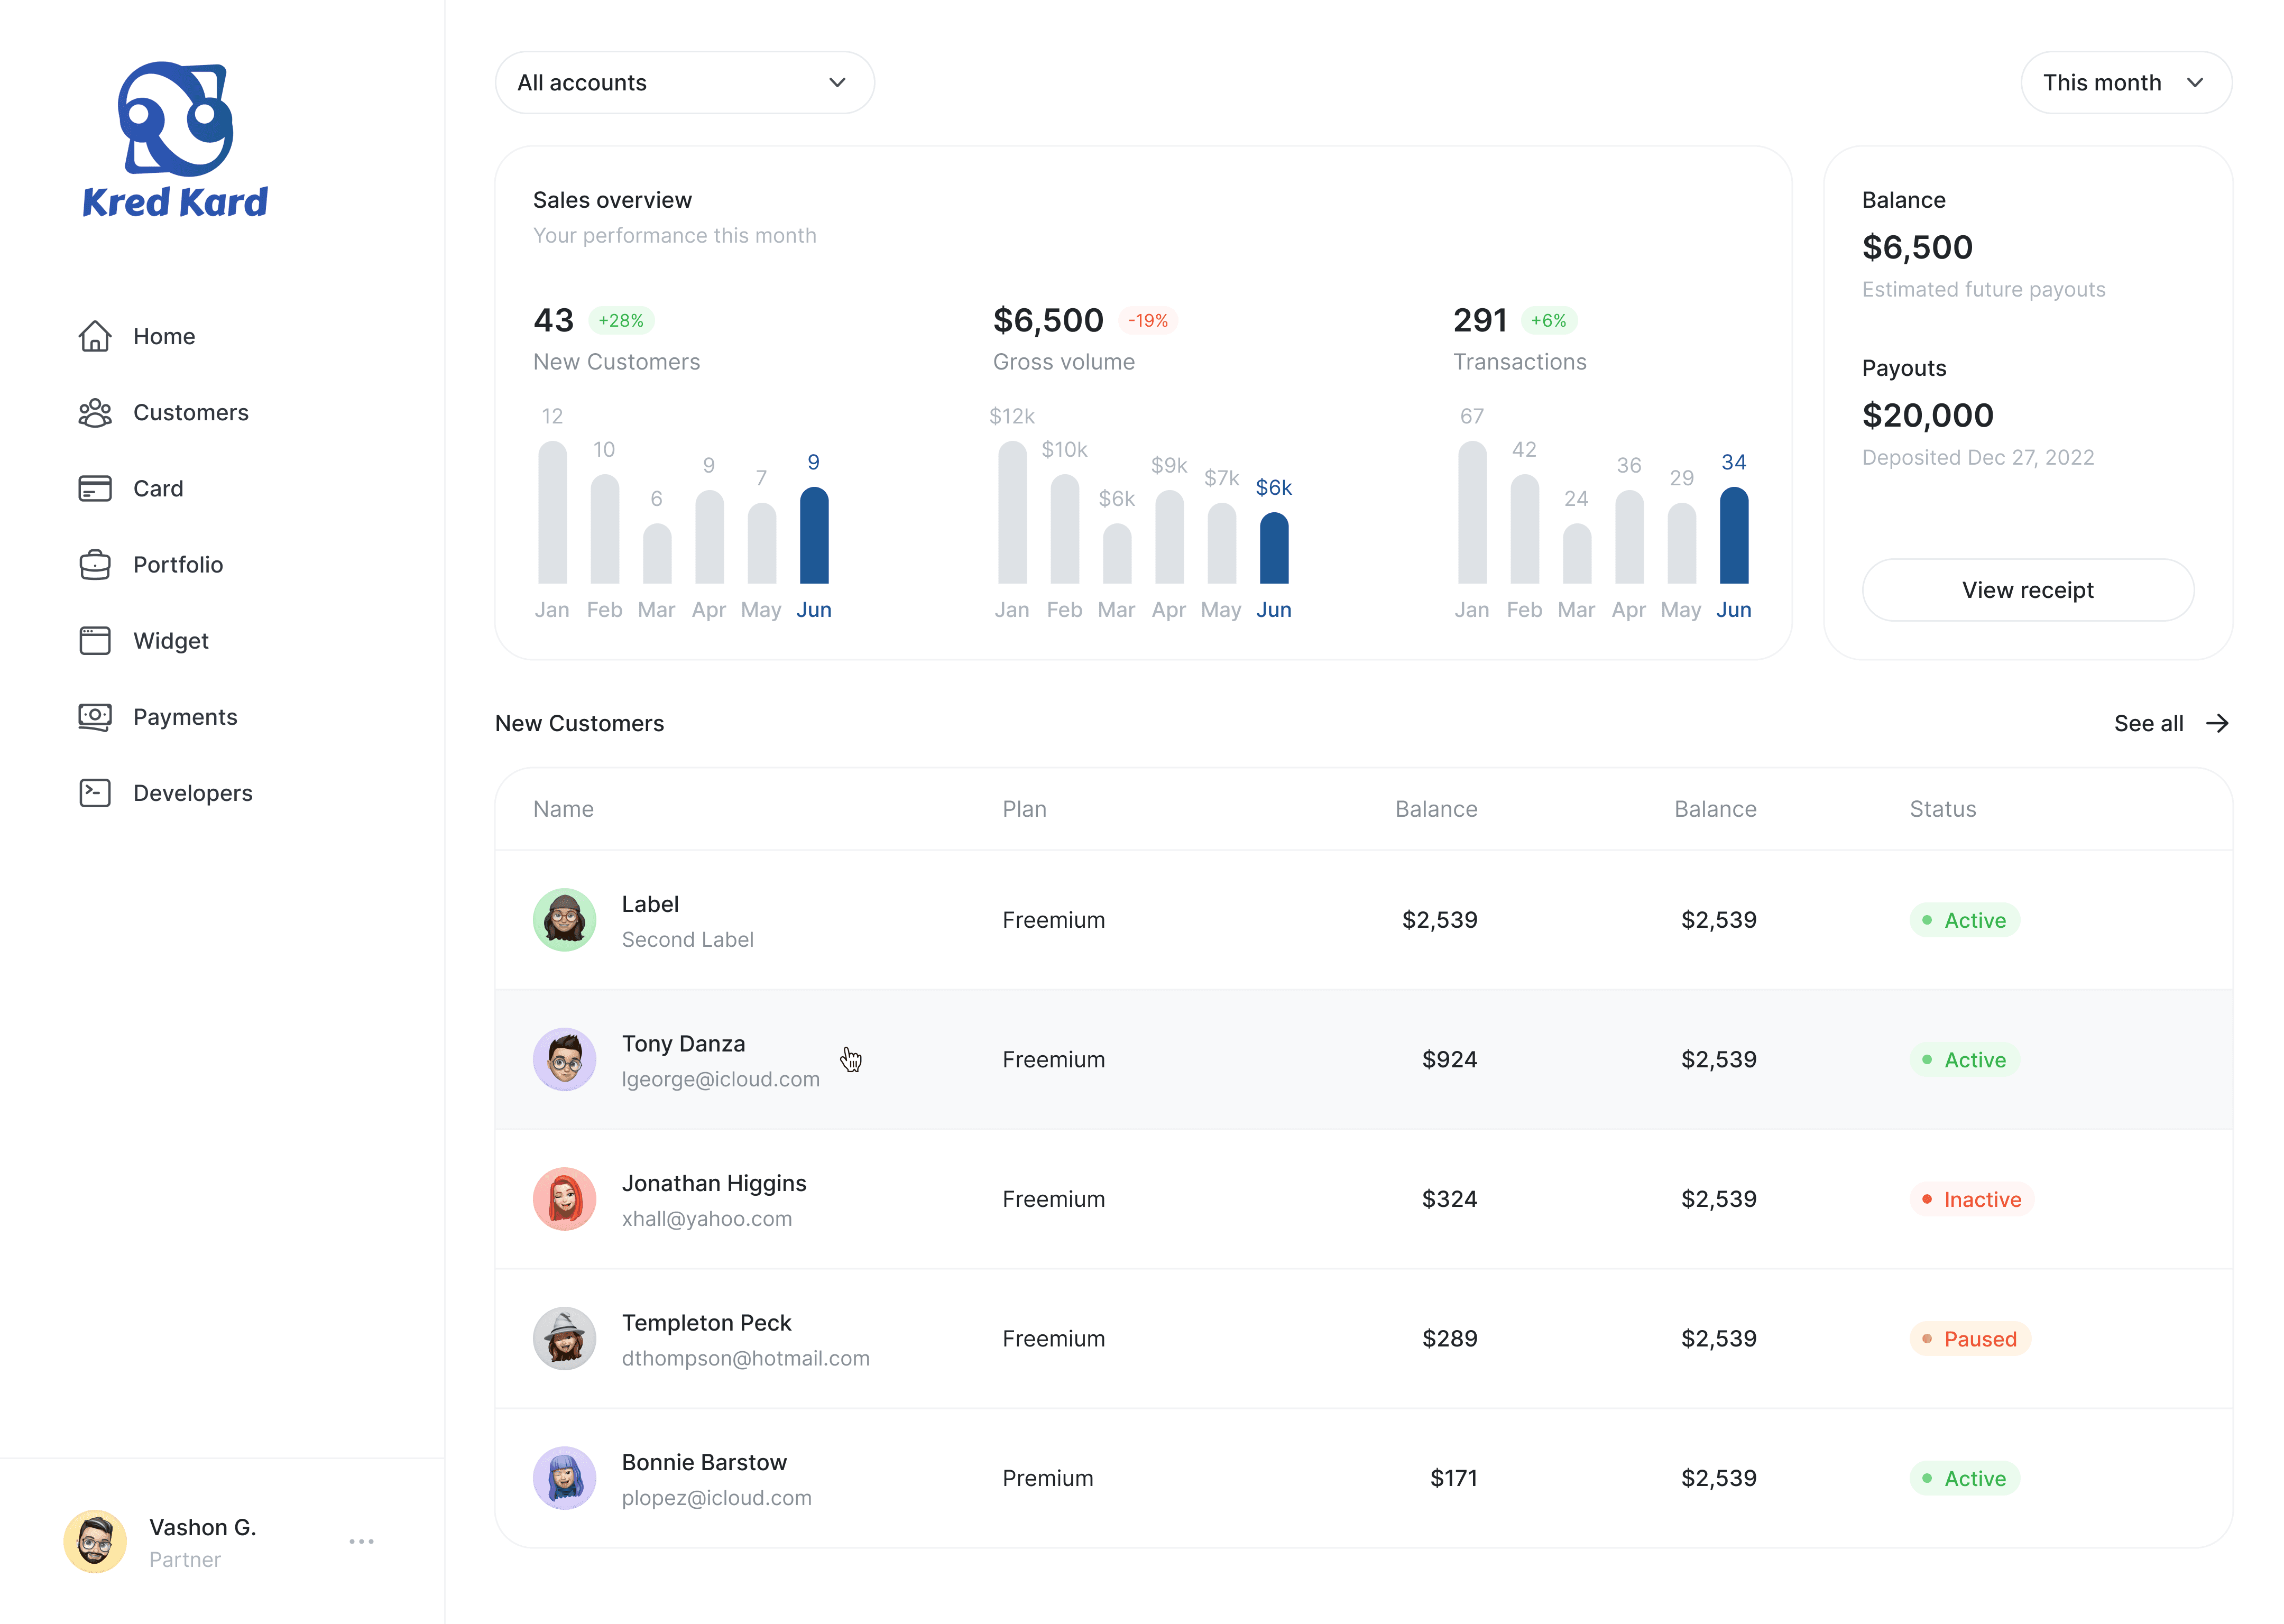Expand the All accounts dropdown
Viewport: 2284px width, 1624px height.
point(684,83)
